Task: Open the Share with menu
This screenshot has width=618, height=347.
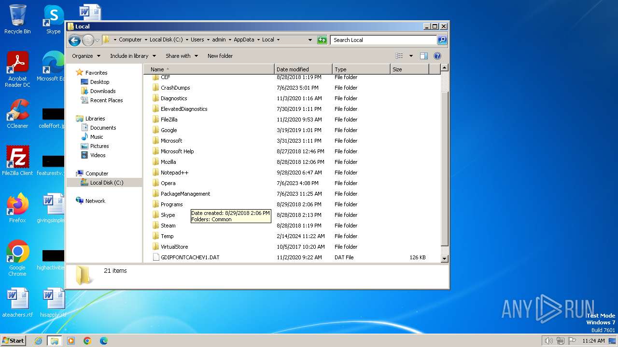Action: point(182,56)
